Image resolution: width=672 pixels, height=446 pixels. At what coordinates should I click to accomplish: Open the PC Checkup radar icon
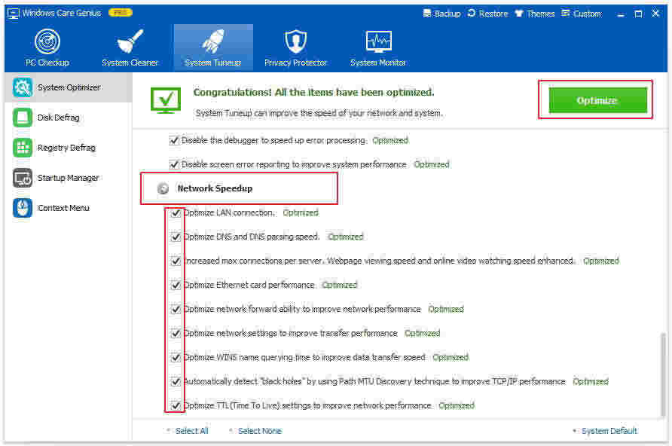47,41
